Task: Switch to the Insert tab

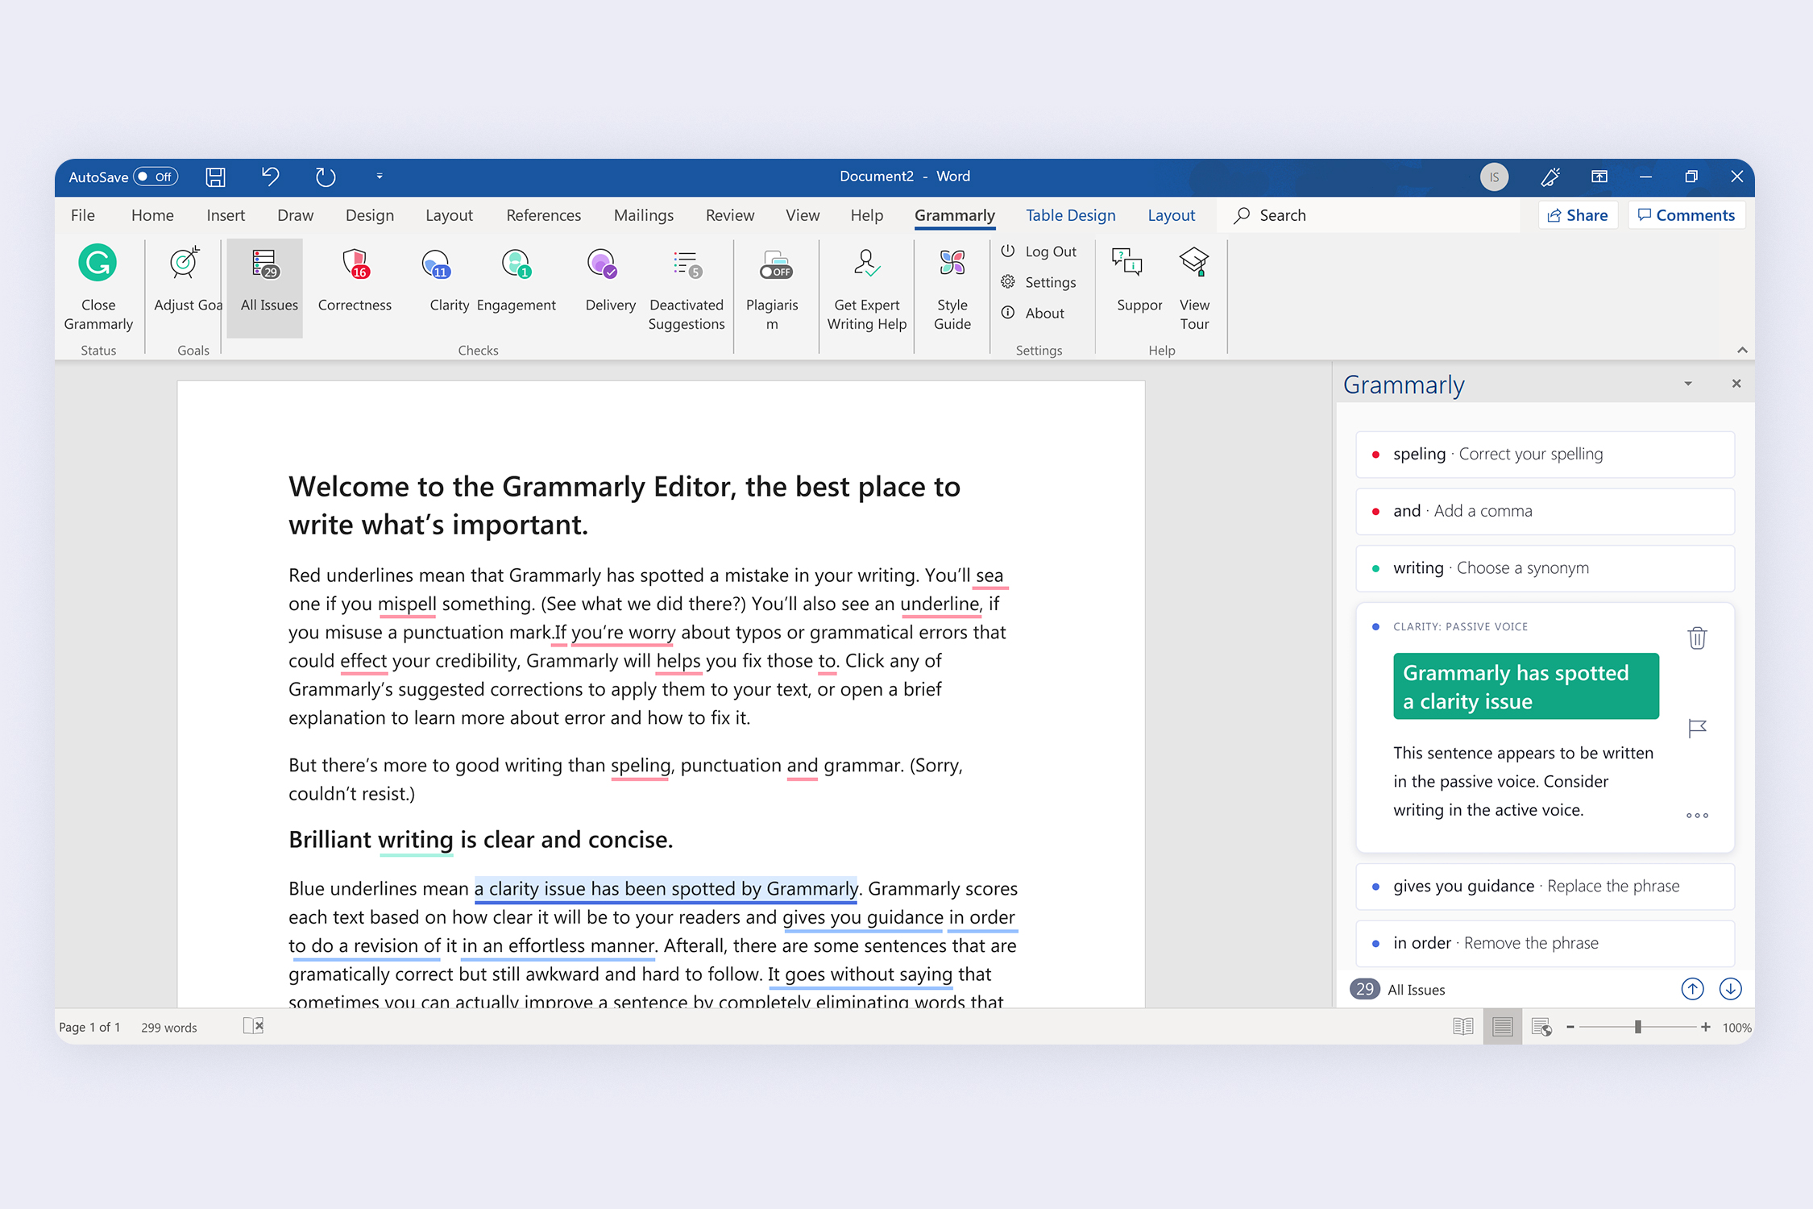Action: click(226, 215)
